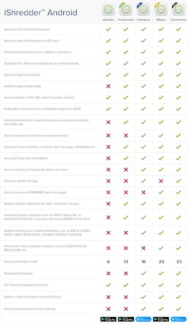Open the Military edition app icon
188x324 pixels.
coord(161,10)
